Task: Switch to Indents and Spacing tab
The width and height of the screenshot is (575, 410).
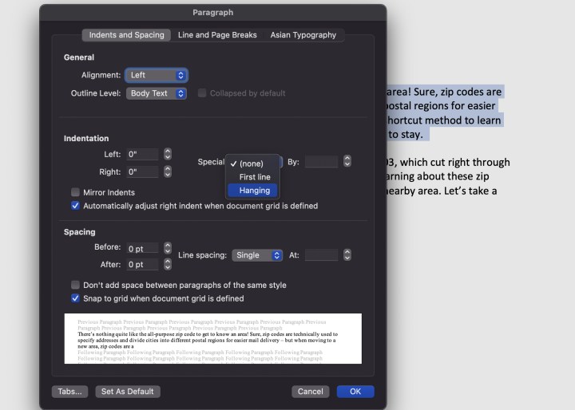Action: click(x=126, y=35)
